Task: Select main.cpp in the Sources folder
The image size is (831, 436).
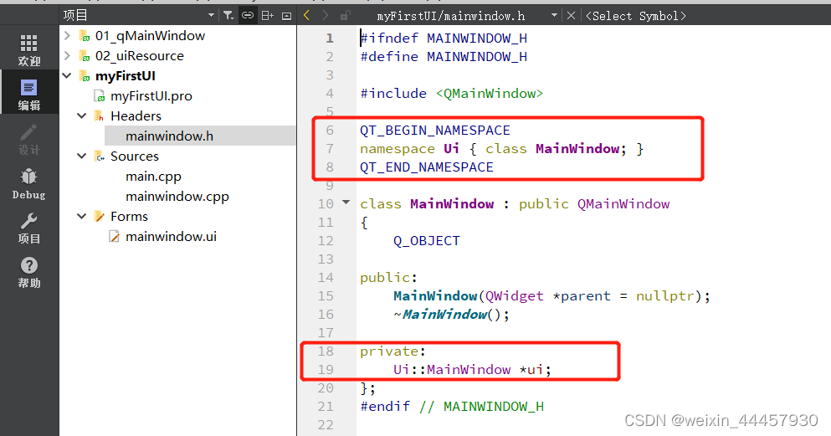Action: 153,176
